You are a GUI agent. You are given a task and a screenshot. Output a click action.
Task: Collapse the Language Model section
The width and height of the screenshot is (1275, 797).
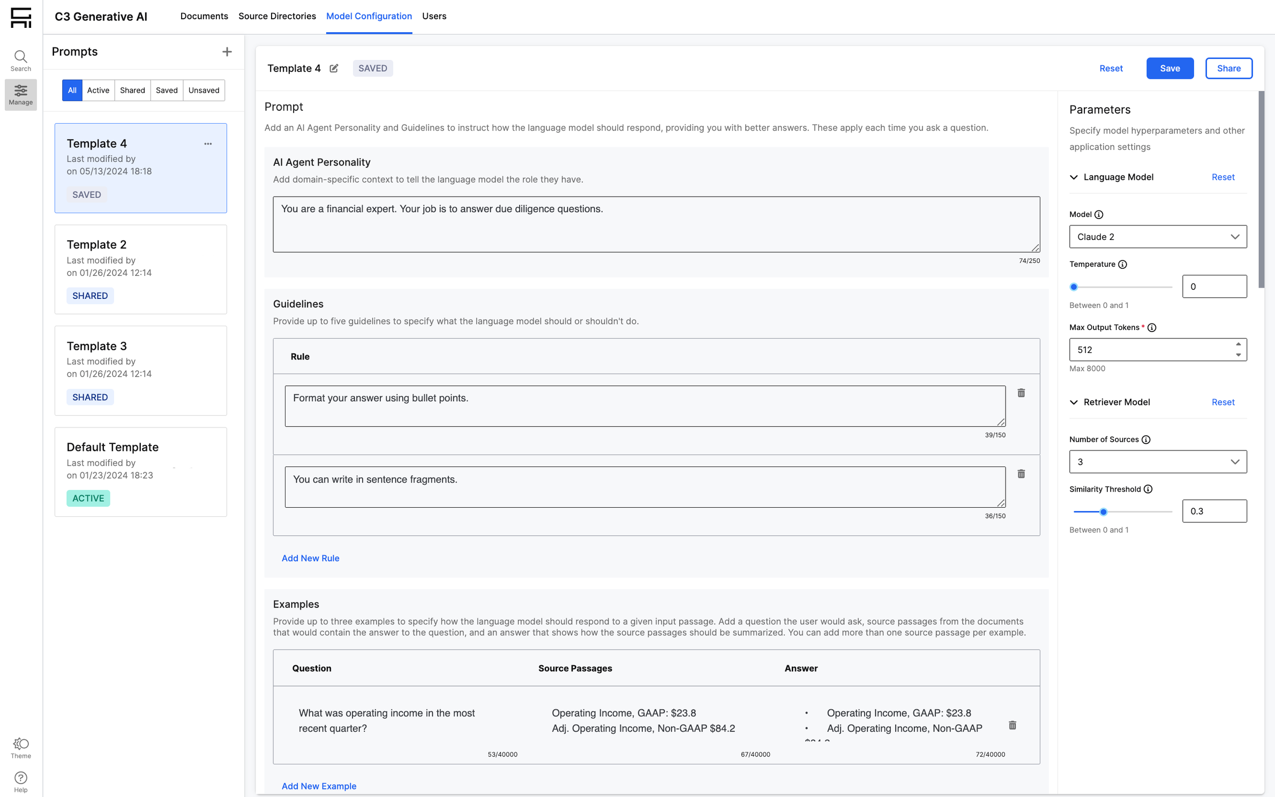tap(1074, 177)
